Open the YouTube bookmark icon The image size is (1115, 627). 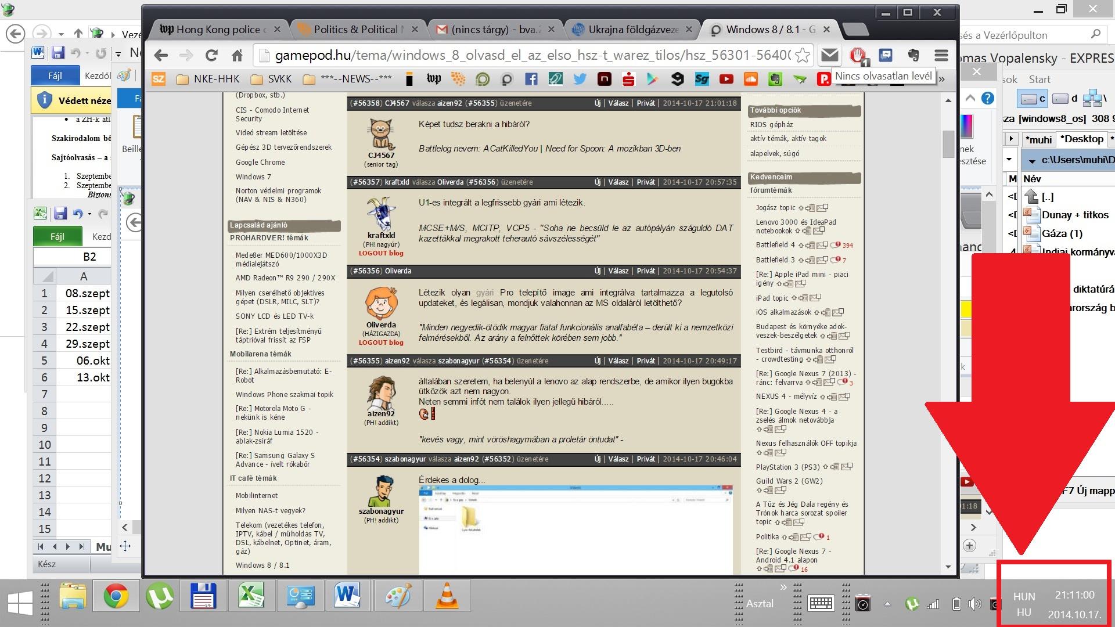tap(726, 79)
